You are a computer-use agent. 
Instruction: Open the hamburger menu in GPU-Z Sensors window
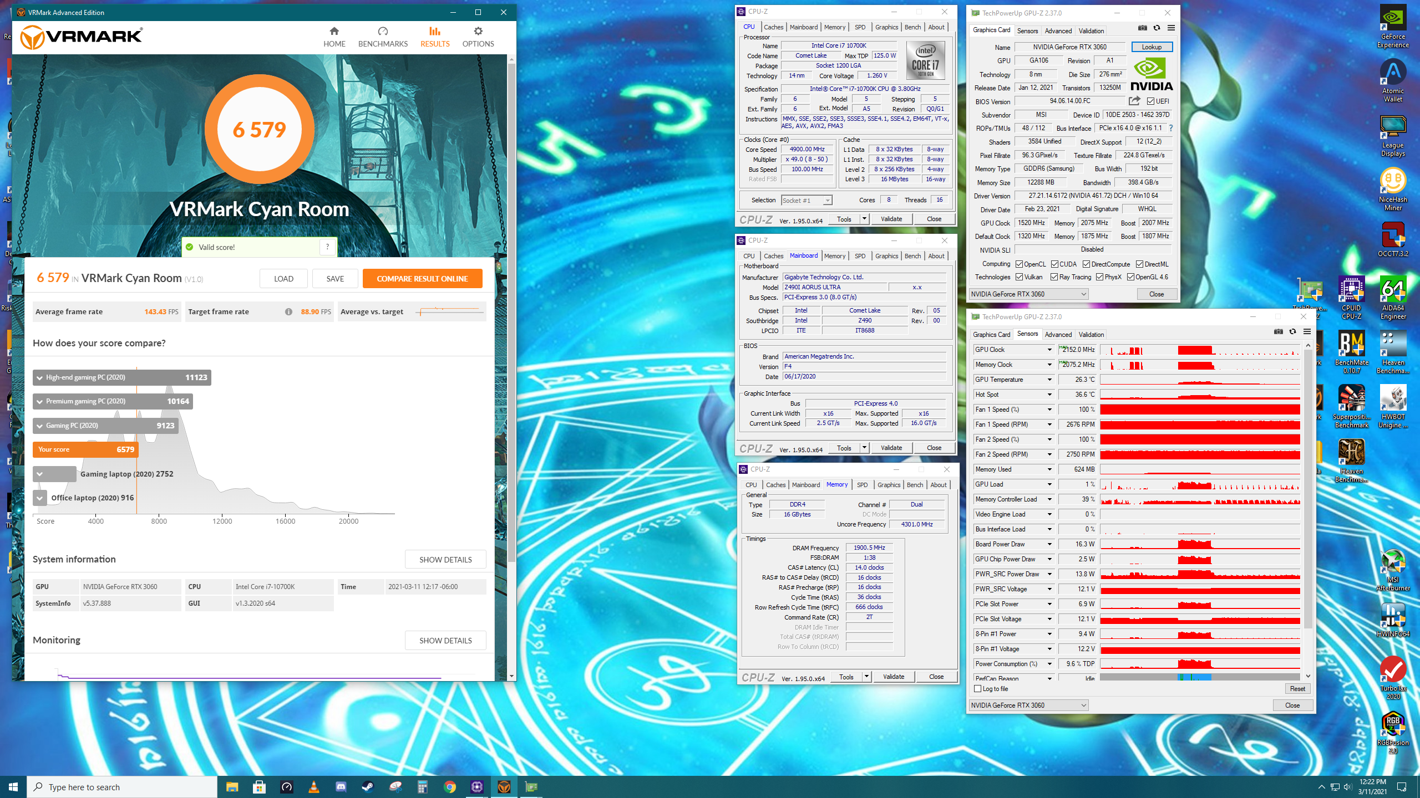pos(1307,331)
